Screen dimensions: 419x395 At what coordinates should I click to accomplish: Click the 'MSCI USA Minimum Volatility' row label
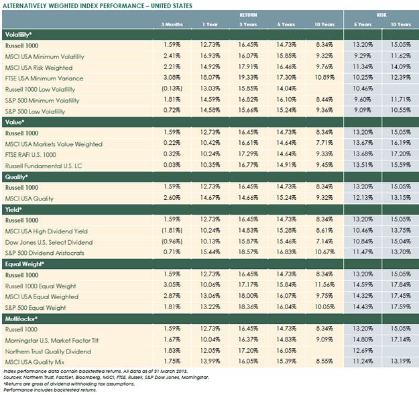click(x=45, y=56)
